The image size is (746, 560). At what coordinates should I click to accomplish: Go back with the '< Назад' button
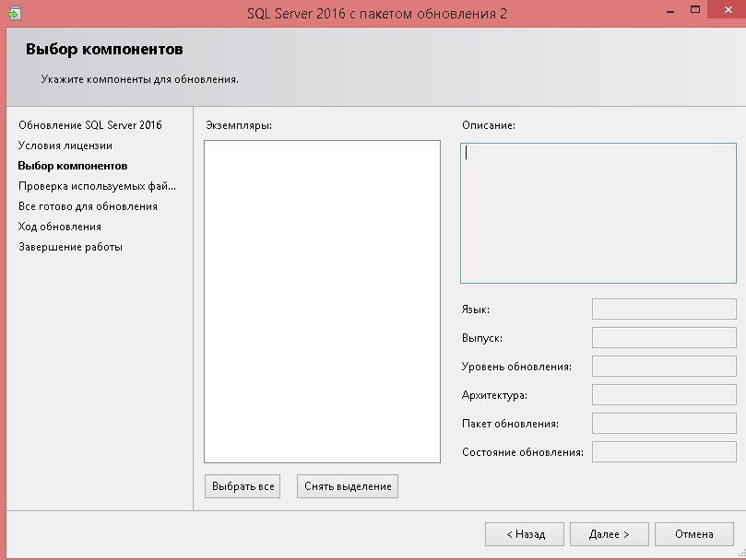point(525,534)
